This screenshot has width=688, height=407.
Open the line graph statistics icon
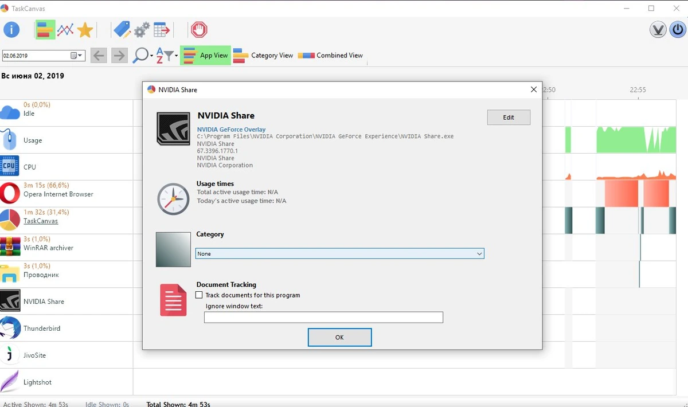(65, 30)
